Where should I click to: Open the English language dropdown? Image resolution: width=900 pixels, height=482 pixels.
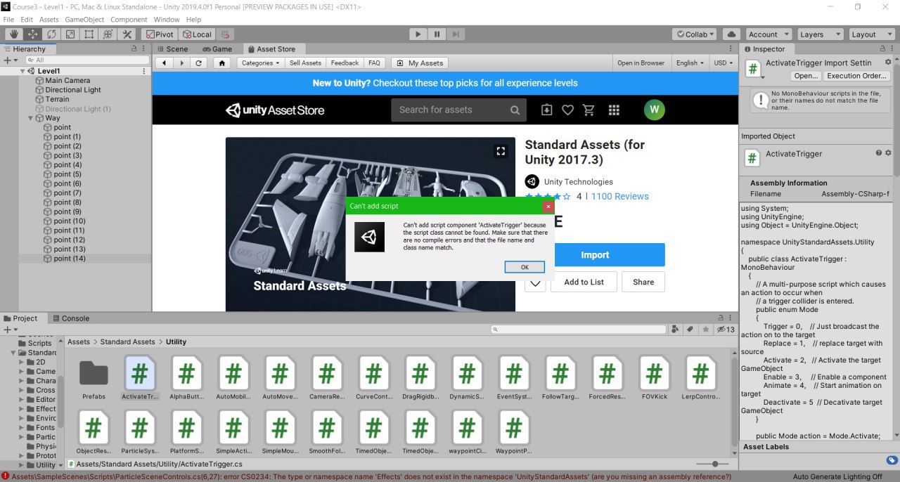click(690, 63)
